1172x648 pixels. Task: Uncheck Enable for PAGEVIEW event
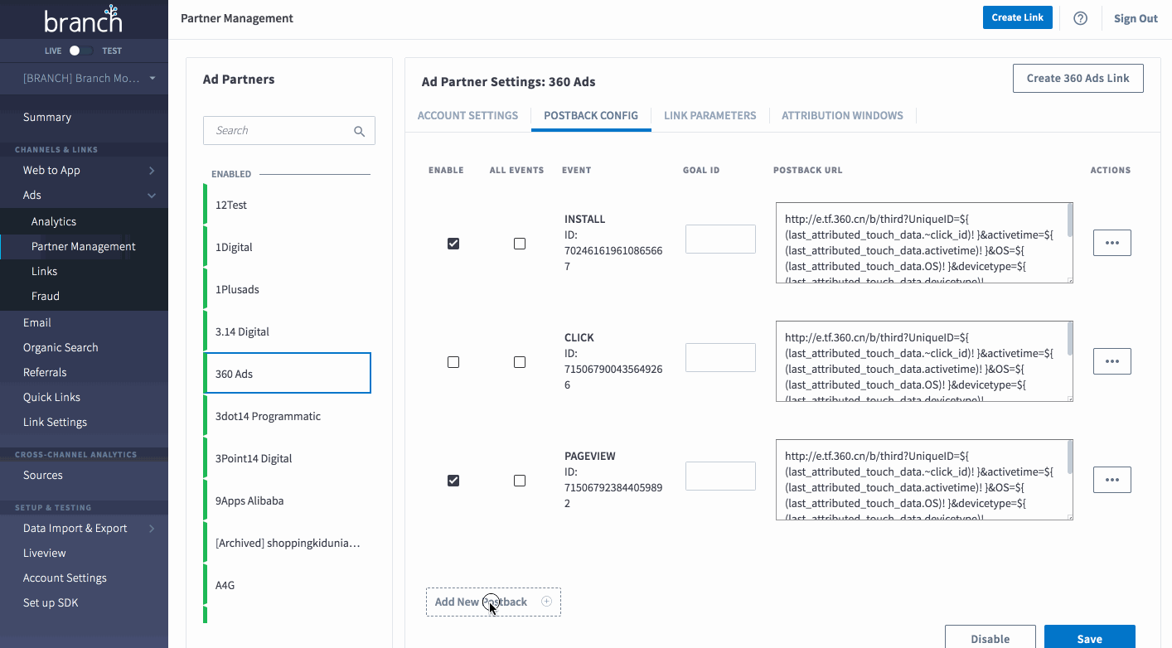pos(453,481)
